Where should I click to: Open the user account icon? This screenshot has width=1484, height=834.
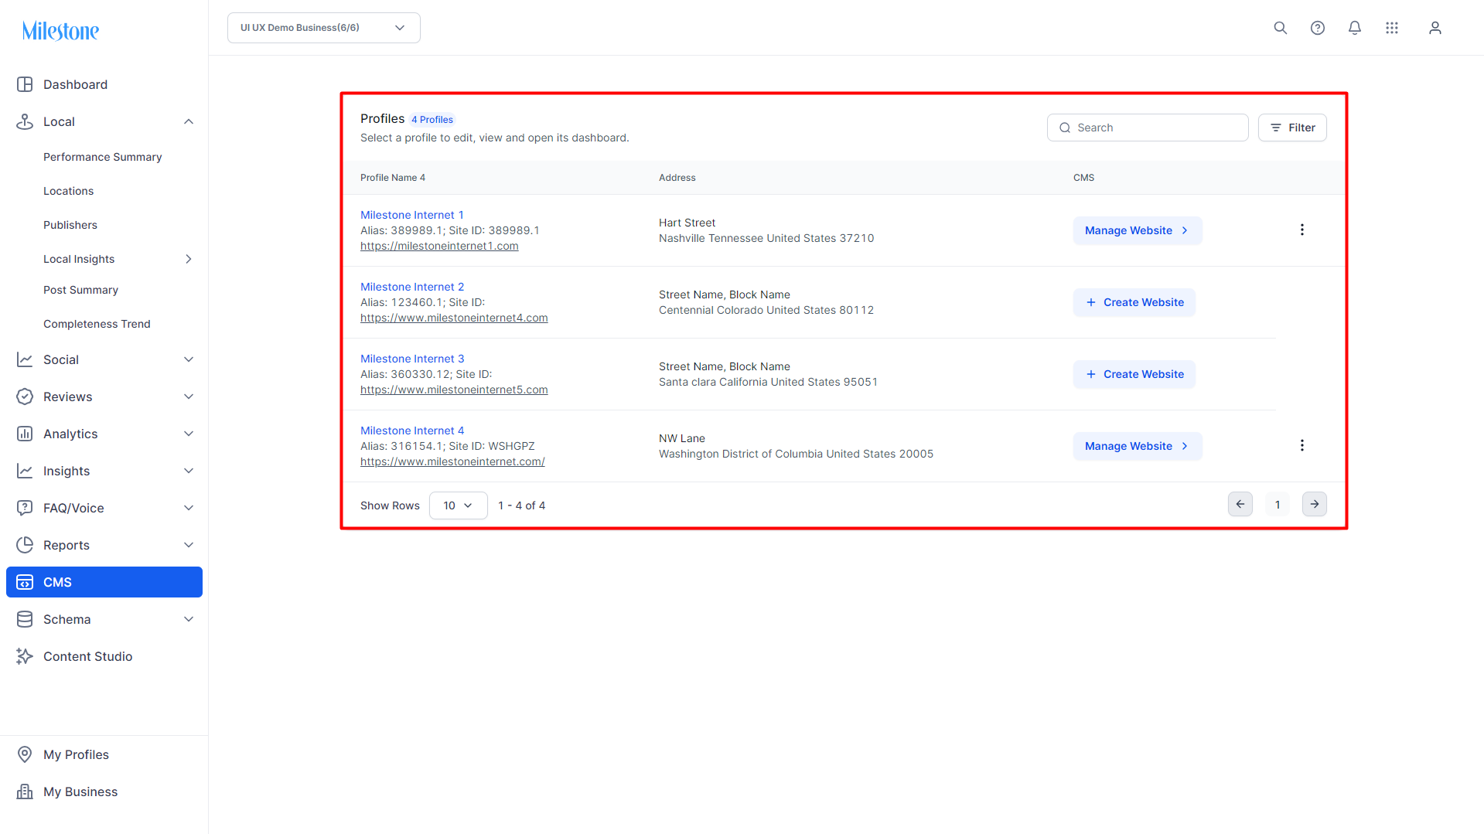(1435, 28)
